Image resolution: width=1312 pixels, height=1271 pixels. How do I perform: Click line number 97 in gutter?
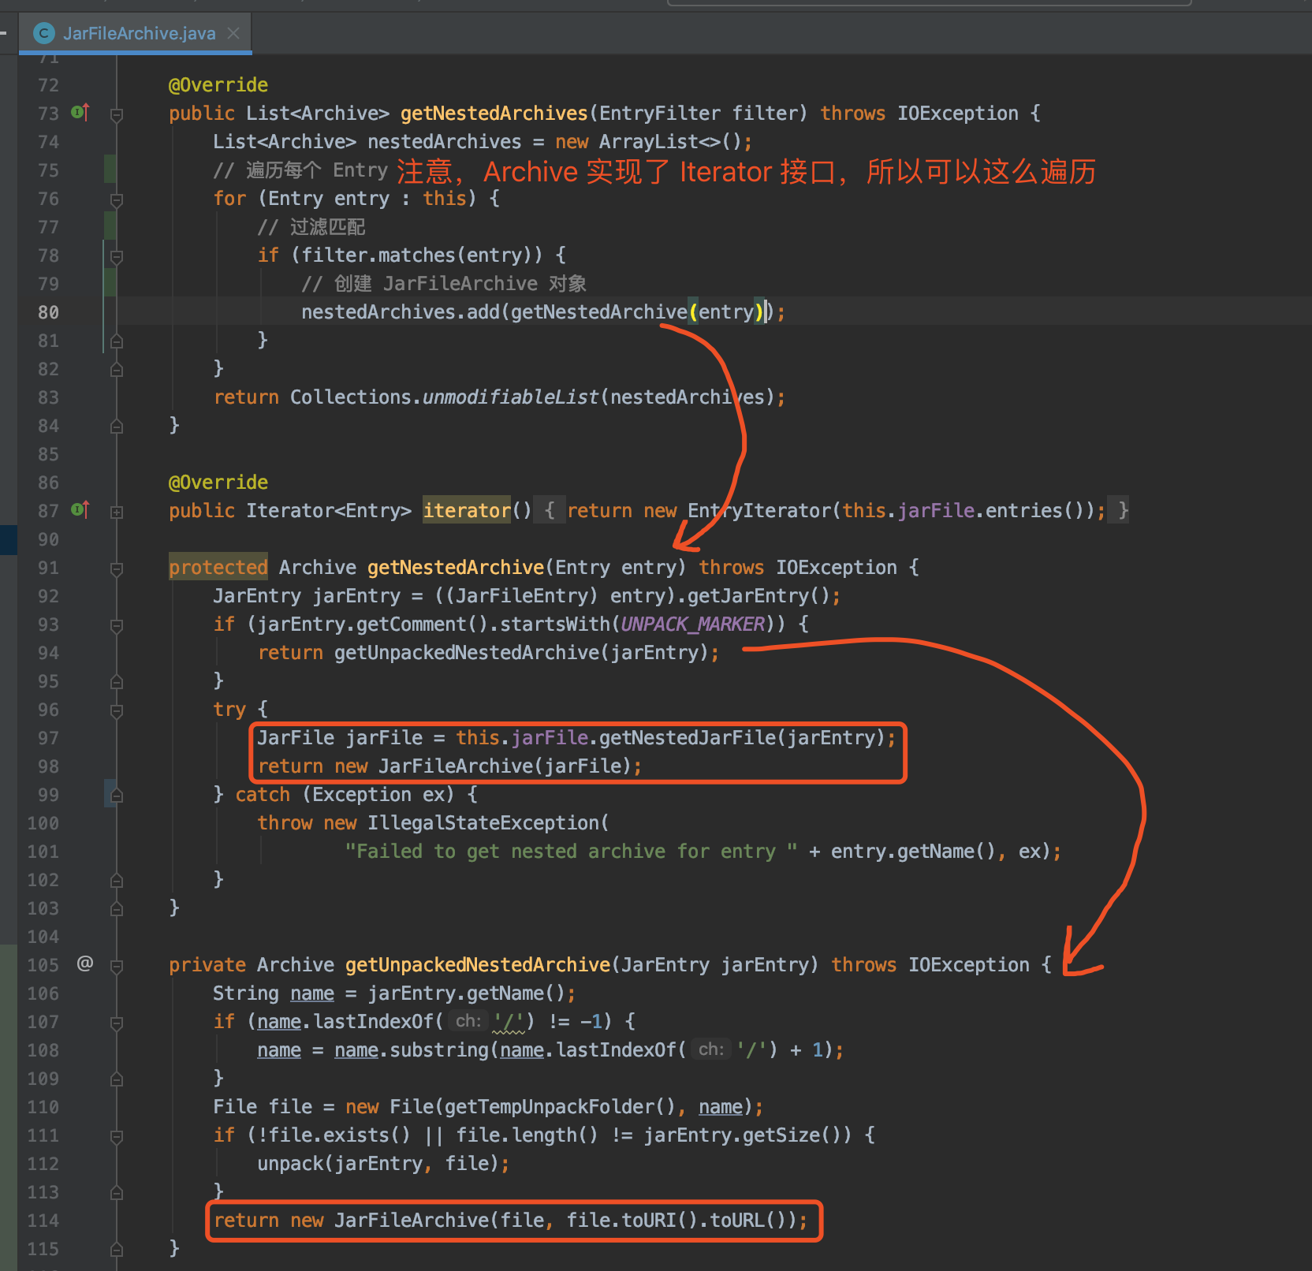[x=48, y=738]
